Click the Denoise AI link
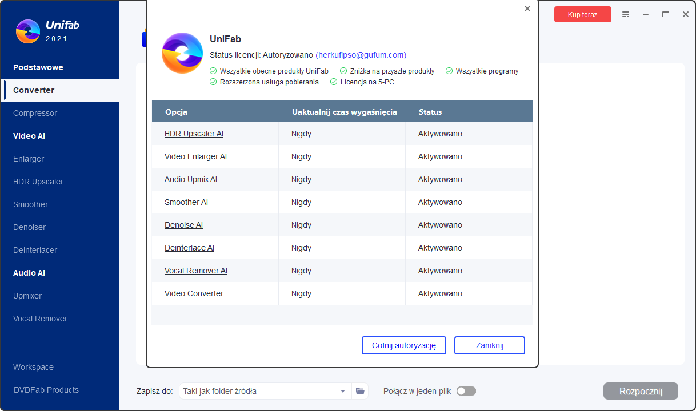696x411 pixels. pos(183,225)
